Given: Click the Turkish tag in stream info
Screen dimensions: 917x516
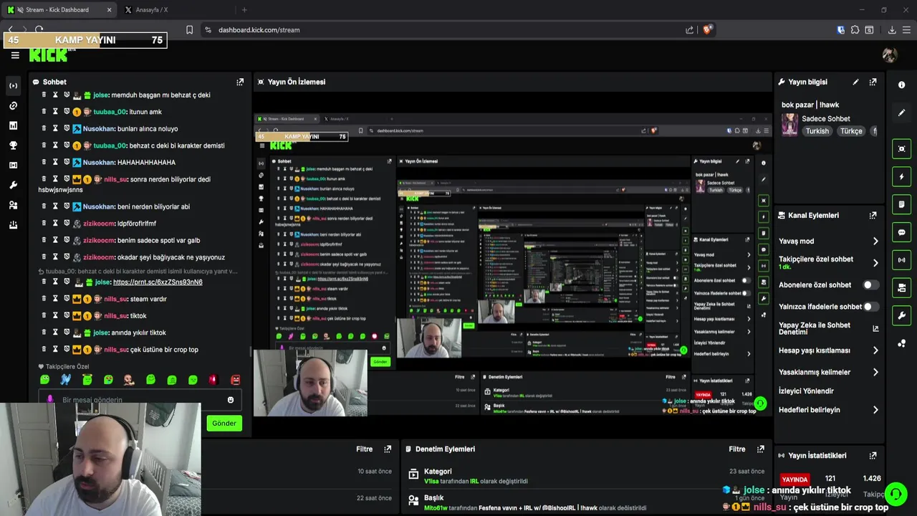Looking at the screenshot, I should (817, 131).
